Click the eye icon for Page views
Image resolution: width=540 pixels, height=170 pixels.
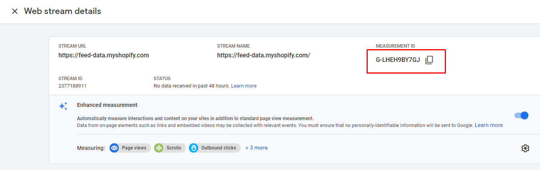tap(114, 148)
